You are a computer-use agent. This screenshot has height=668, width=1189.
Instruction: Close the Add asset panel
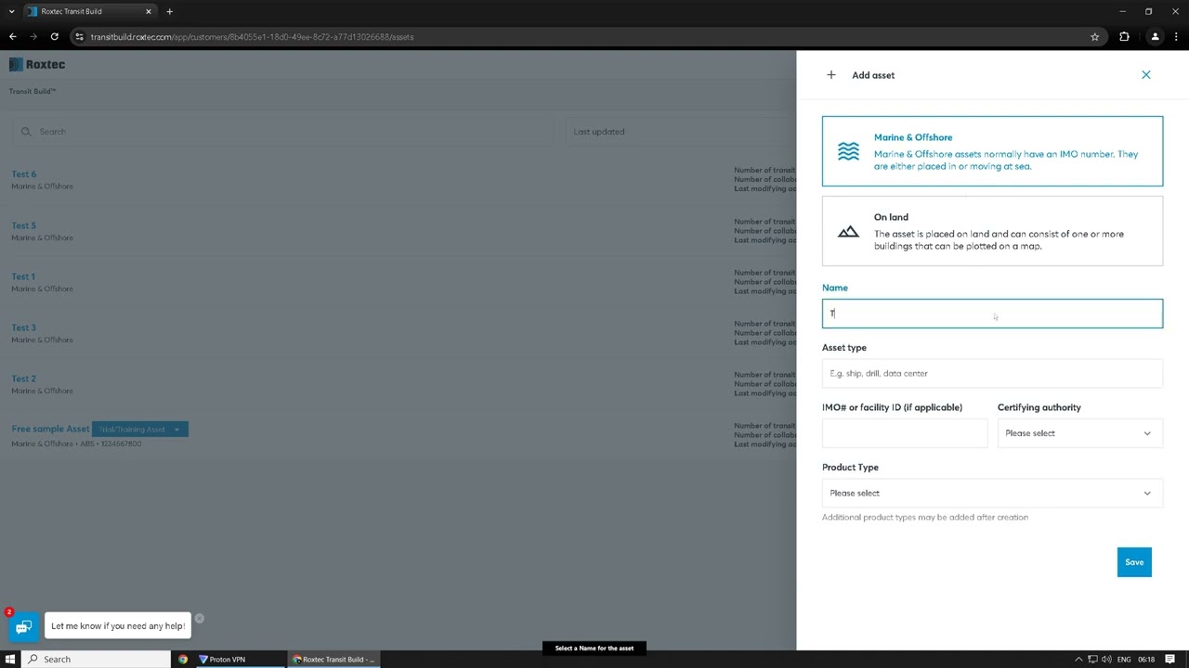pos(1145,75)
